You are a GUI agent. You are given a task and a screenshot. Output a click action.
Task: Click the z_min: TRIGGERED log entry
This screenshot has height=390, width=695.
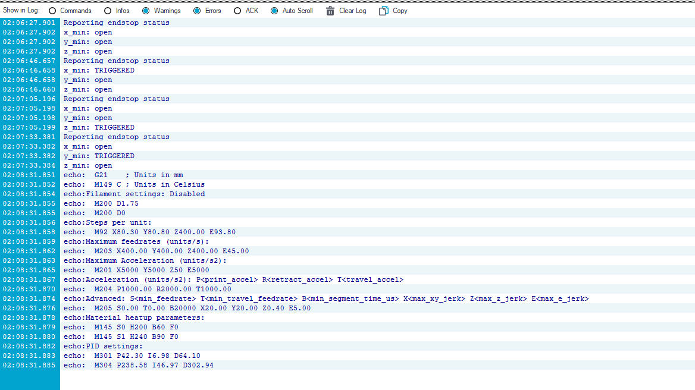(99, 127)
